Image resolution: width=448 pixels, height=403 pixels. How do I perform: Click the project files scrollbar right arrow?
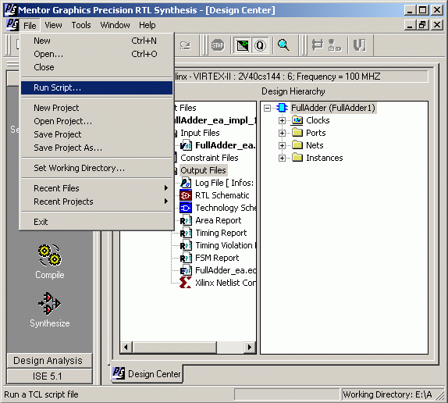coord(250,348)
